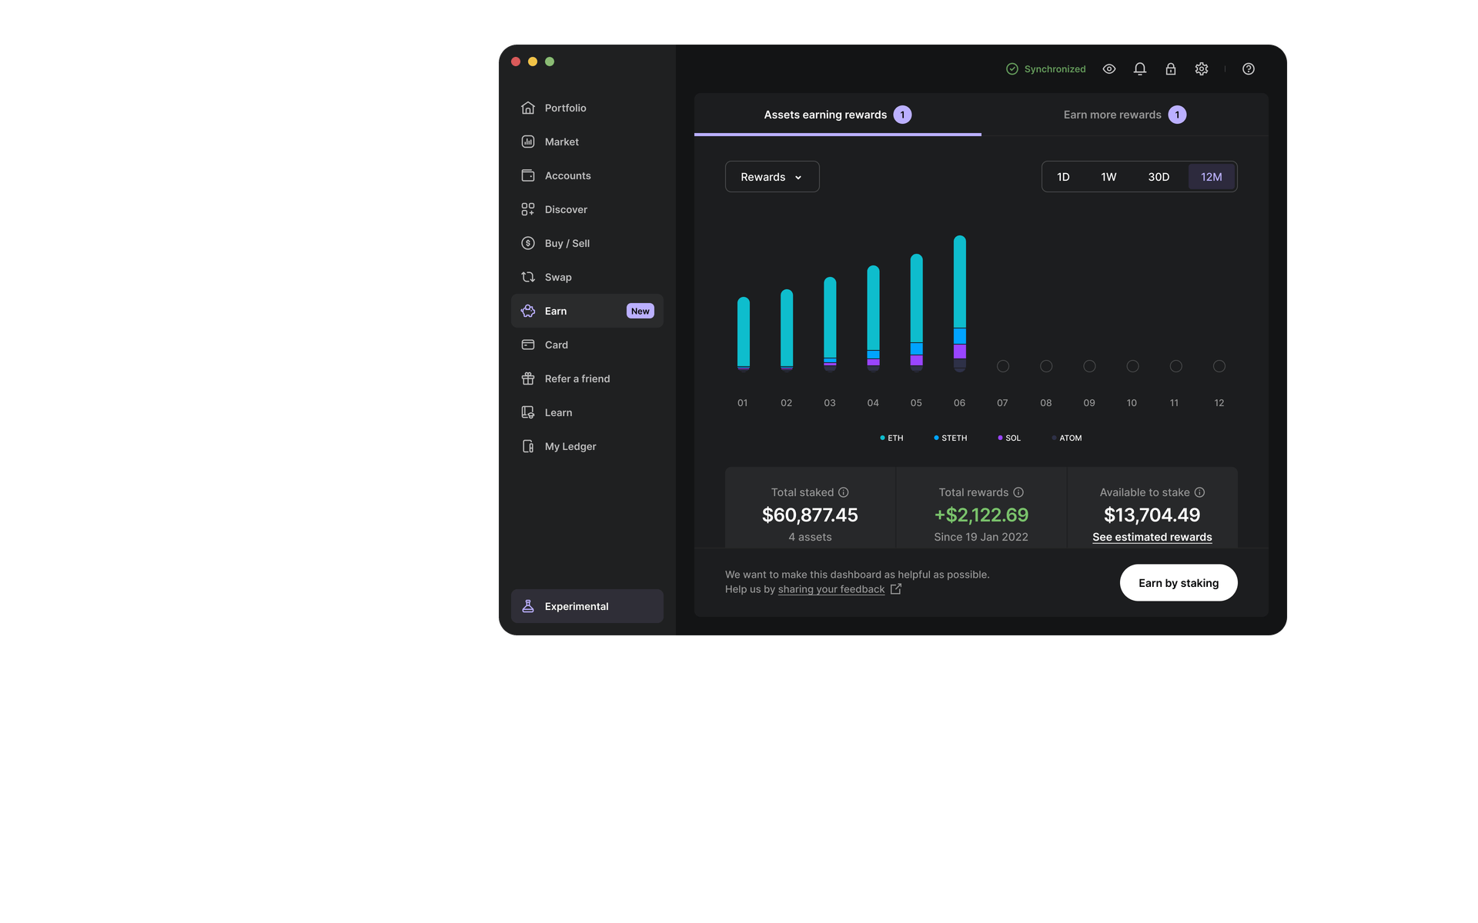The height and width of the screenshot is (923, 1478).
Task: Expand the Rewards dropdown
Action: 771,177
